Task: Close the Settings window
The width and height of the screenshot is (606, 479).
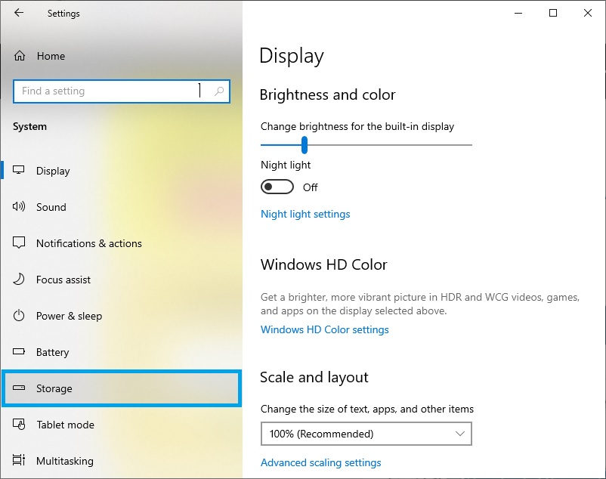Action: pos(587,13)
